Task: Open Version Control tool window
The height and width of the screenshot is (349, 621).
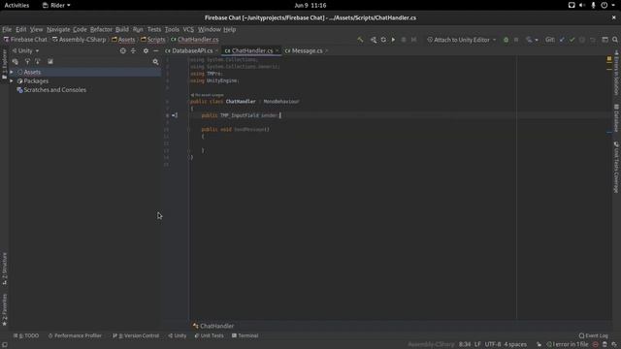Action: click(x=136, y=335)
